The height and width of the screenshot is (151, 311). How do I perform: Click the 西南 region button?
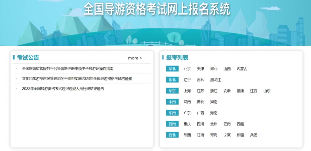click(x=172, y=124)
